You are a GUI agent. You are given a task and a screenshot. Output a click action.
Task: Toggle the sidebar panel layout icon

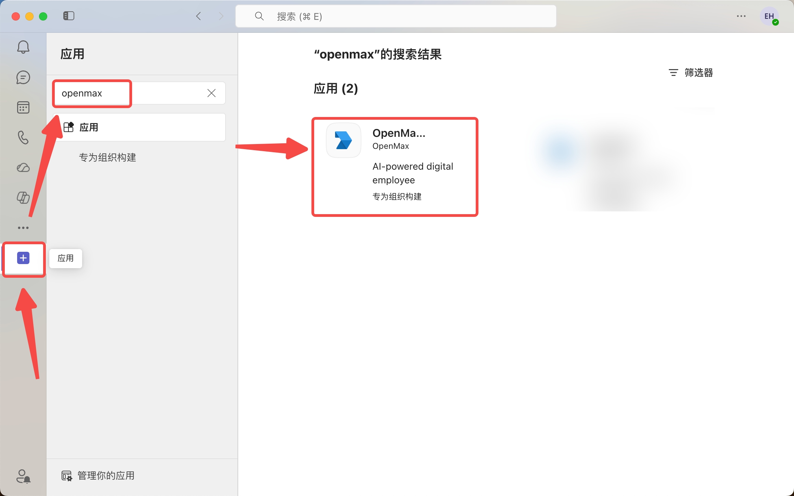[69, 16]
